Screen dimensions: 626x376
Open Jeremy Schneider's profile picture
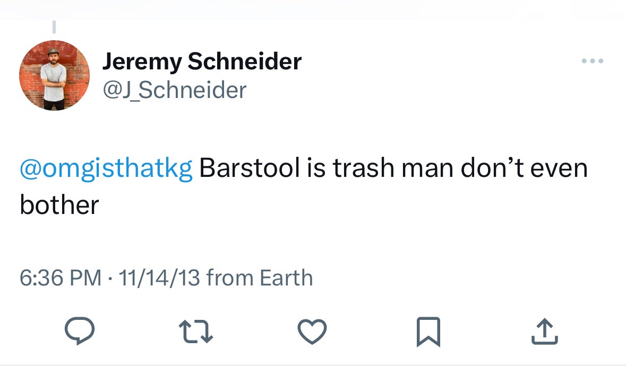[x=54, y=75]
